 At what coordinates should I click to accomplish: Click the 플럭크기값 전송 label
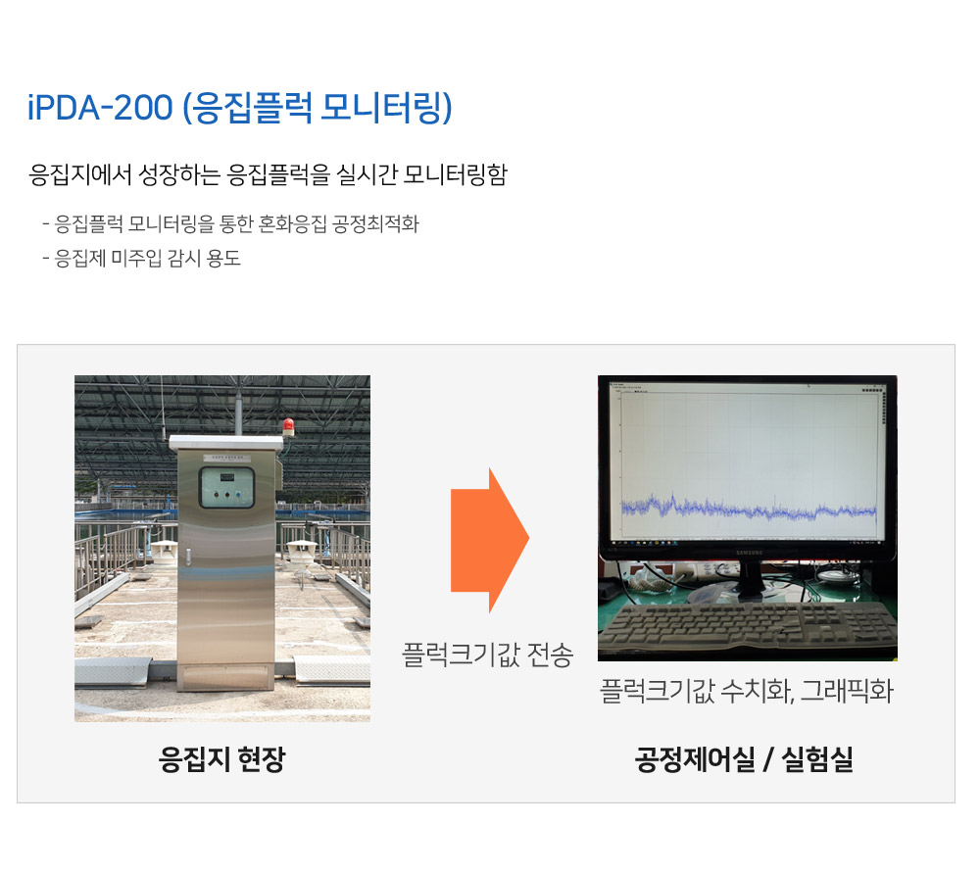coord(487,655)
